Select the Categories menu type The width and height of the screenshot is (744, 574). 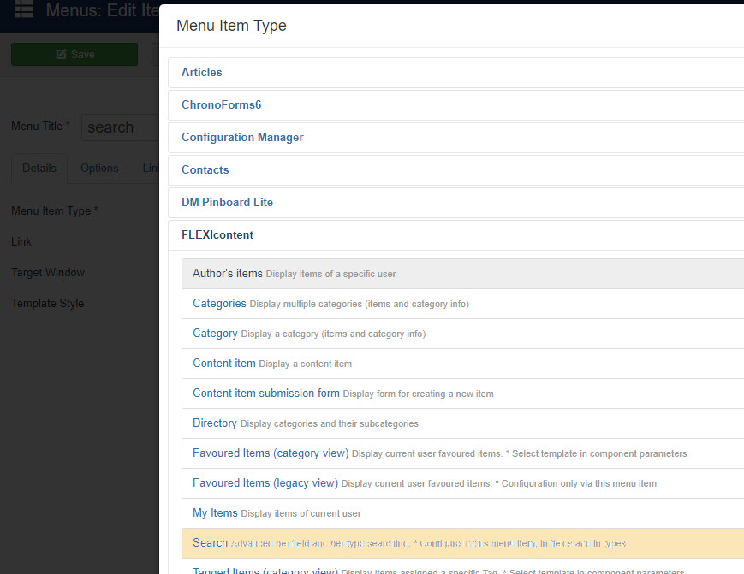(x=219, y=304)
